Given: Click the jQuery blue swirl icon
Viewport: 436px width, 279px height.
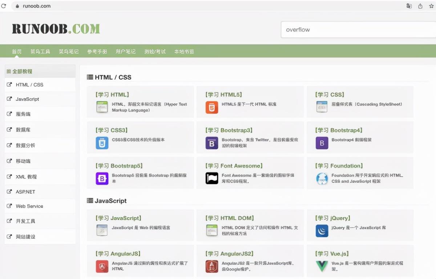Looking at the screenshot, I should tap(322, 231).
